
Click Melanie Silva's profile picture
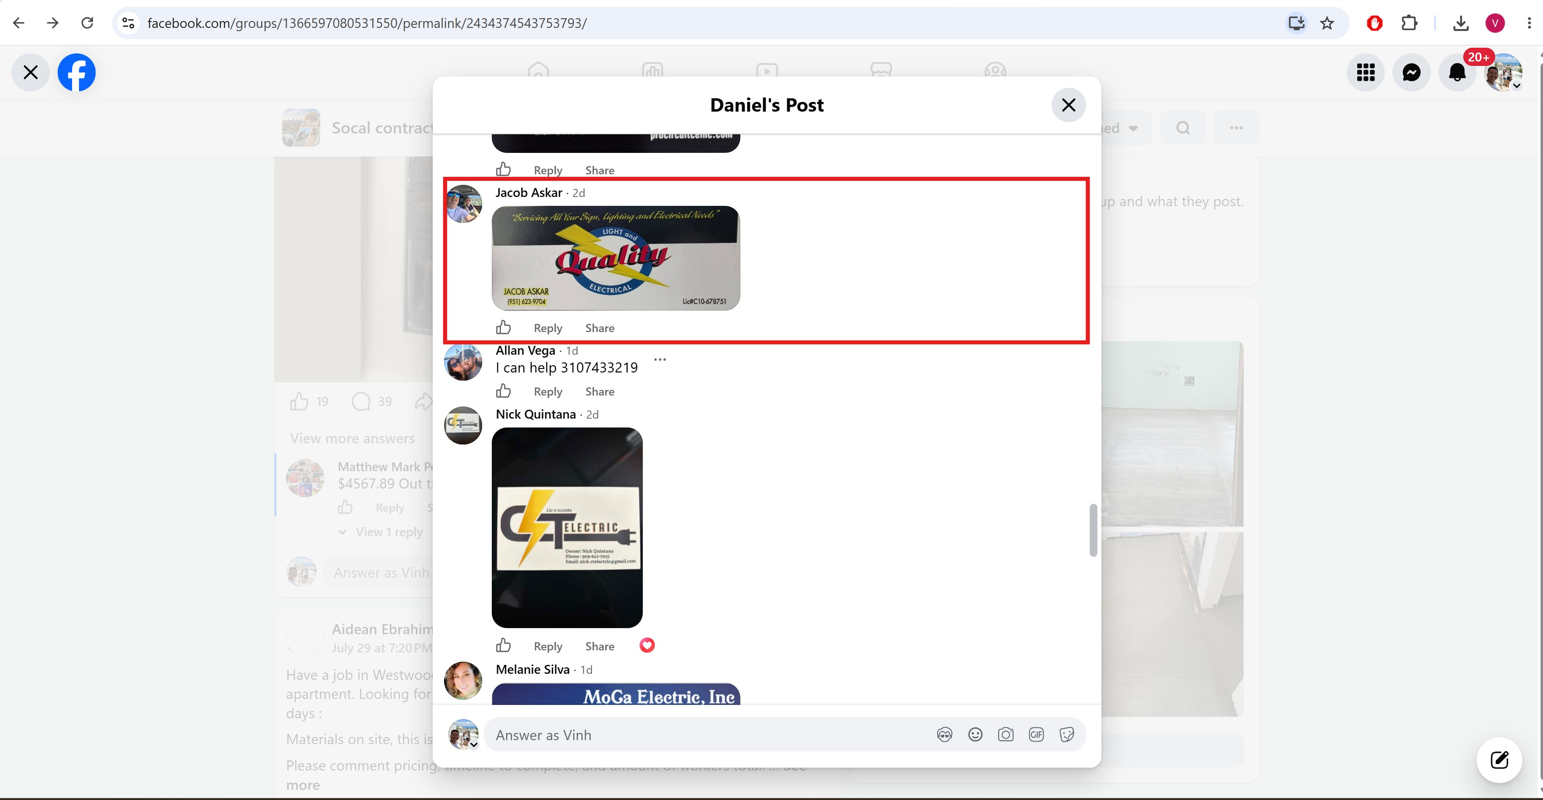[463, 681]
